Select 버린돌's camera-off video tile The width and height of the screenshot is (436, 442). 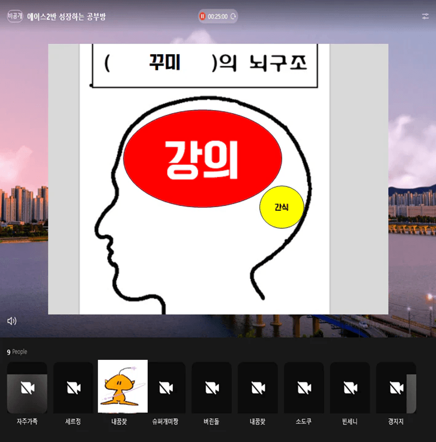[x=211, y=388]
